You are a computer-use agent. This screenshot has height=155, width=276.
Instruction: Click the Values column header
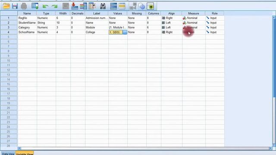click(118, 13)
